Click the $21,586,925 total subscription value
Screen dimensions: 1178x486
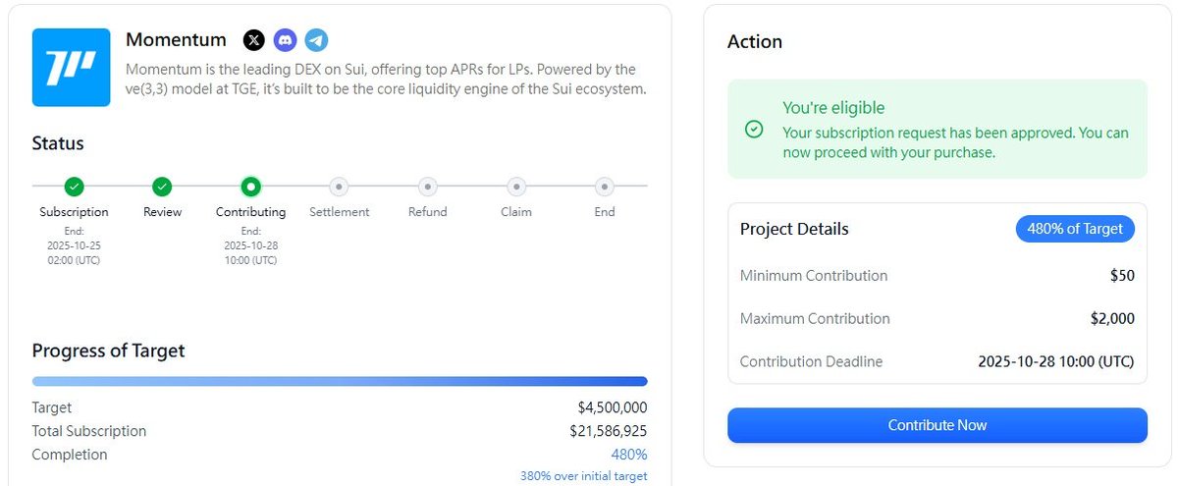[x=609, y=431]
